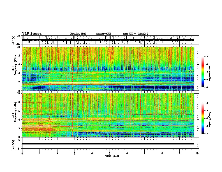Click time axis tick label "10"
The height and width of the screenshot is (172, 222).
pyautogui.click(x=197, y=153)
